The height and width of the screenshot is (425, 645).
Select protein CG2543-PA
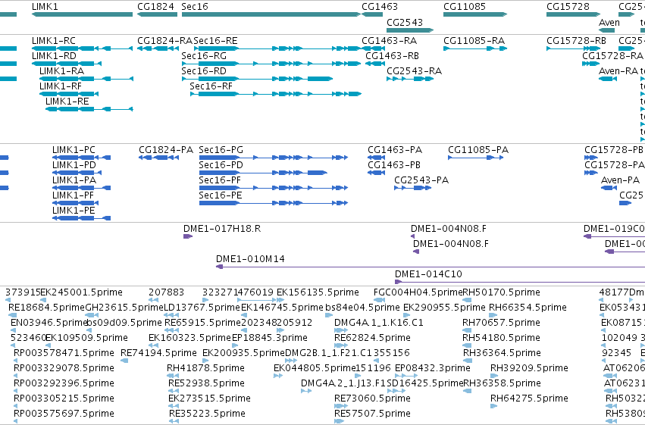click(x=421, y=180)
